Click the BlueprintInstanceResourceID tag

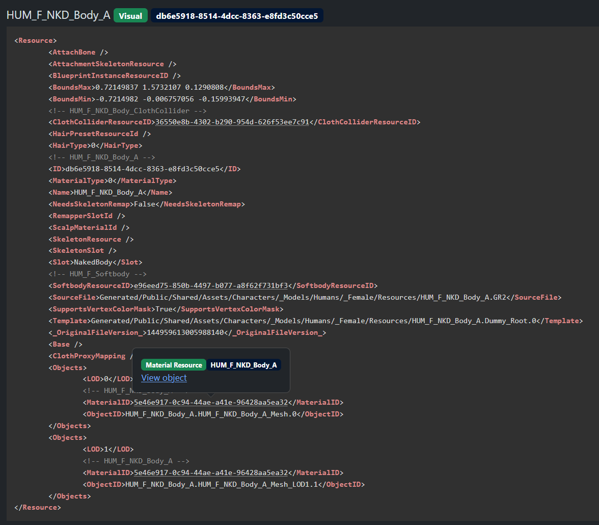pyautogui.click(x=115, y=76)
